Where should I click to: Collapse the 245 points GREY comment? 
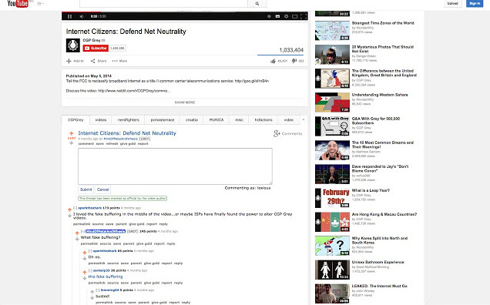(82, 231)
